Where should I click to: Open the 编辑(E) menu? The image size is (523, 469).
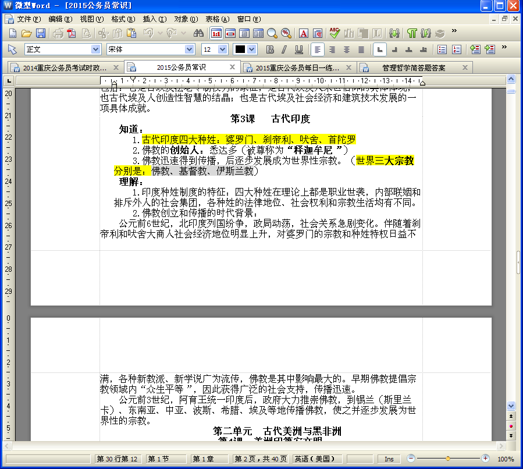click(61, 19)
